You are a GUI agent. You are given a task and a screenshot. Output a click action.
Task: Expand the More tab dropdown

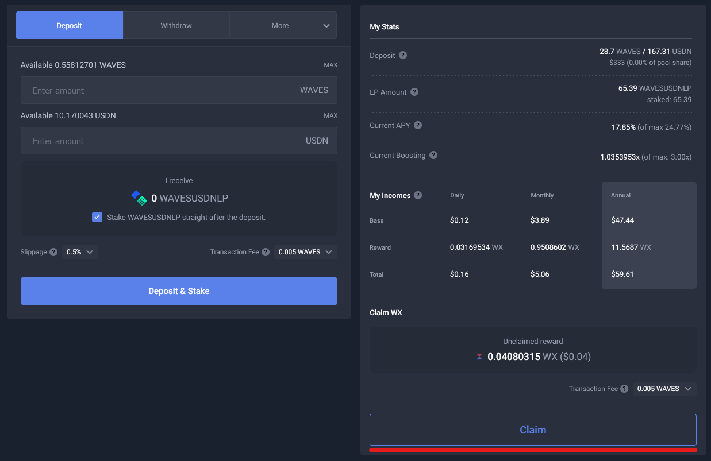click(x=283, y=25)
